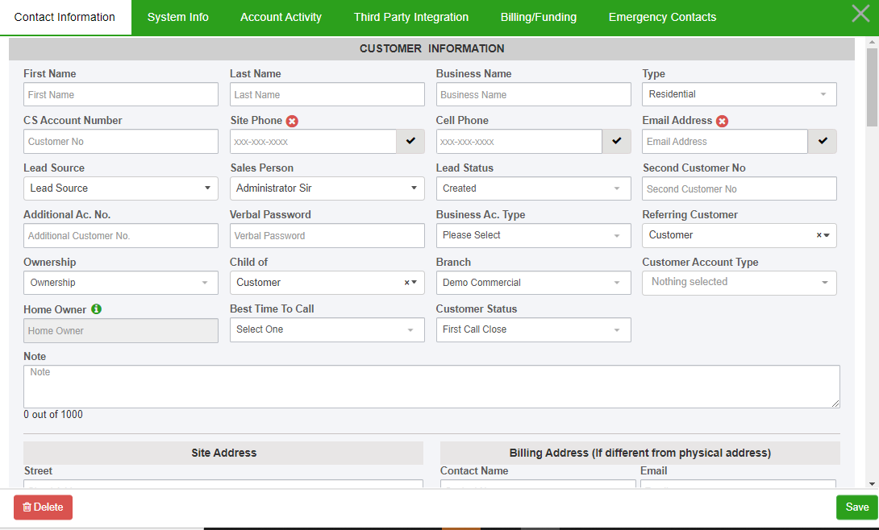The width and height of the screenshot is (879, 530).
Task: Click the checkmark button next to Email Address field
Action: [823, 142]
